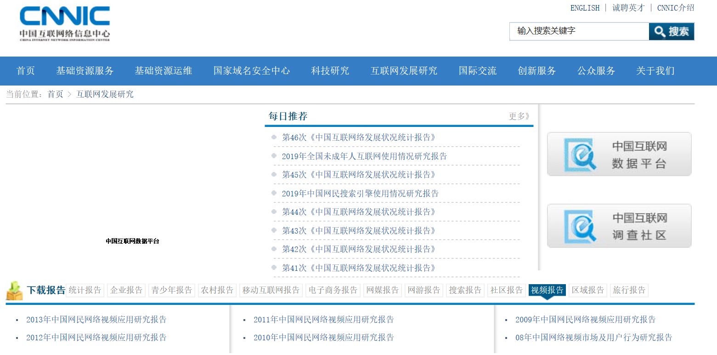Open the 国际交流 menu
The image size is (717, 355).
pyautogui.click(x=478, y=71)
